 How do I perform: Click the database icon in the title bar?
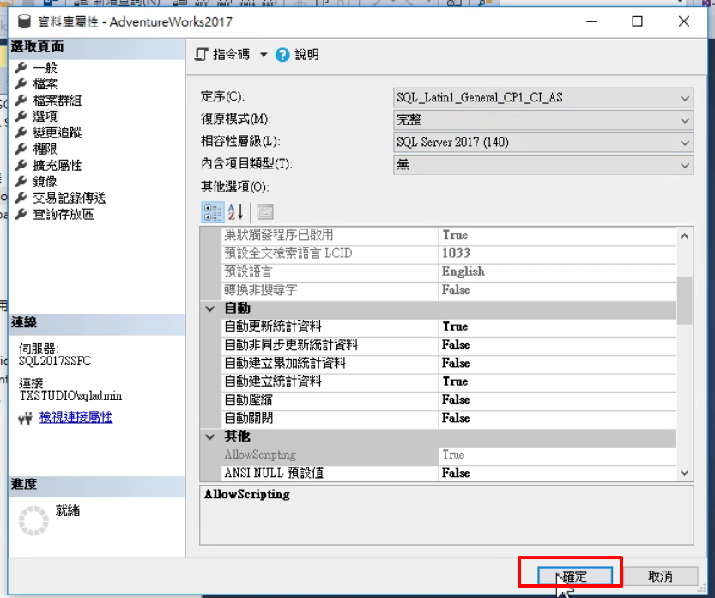point(24,21)
